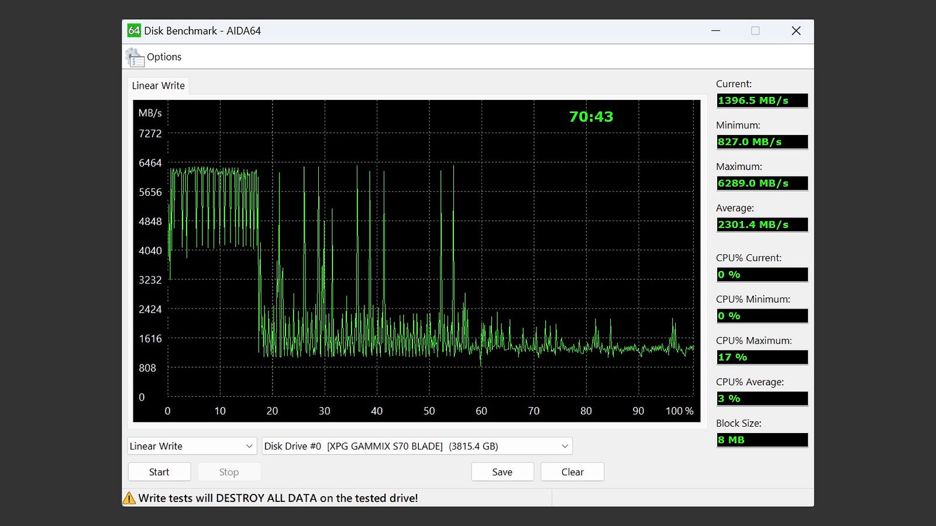Select the Current speed 1396.5 MB/s field
The image size is (936, 526).
tap(762, 101)
